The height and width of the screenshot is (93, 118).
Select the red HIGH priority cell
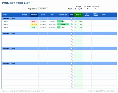34,21
